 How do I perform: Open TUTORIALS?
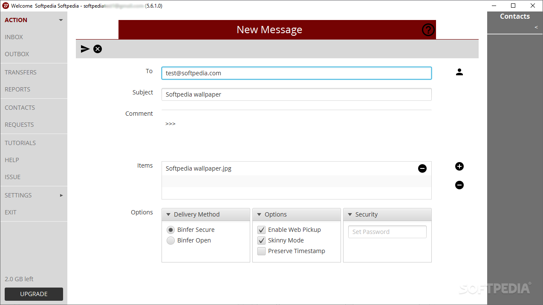(x=20, y=143)
